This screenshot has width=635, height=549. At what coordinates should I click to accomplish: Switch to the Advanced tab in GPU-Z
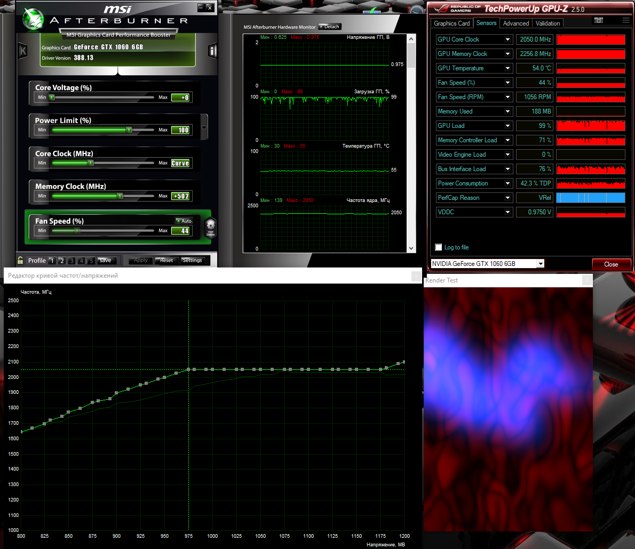516,23
